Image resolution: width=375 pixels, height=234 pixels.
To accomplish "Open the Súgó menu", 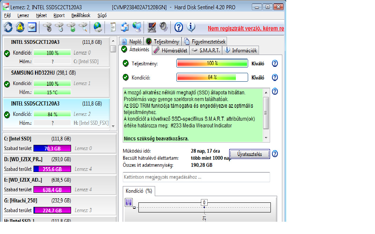I will (102, 16).
